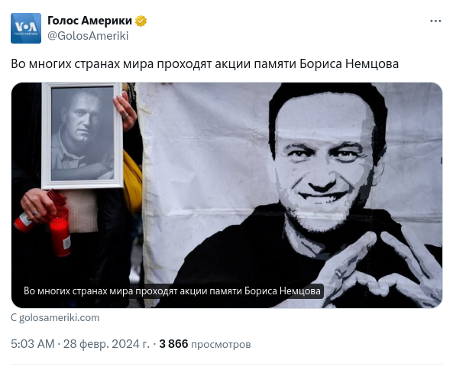
Task: Visit the golosameriki.com source link
Action: pos(60,318)
